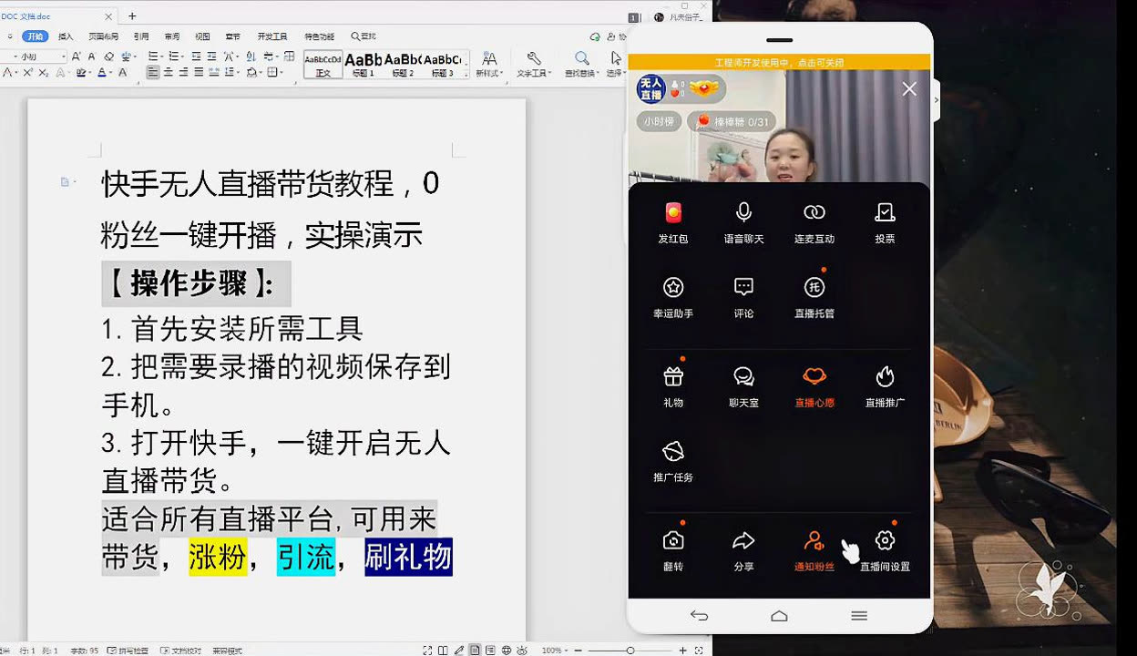Open the 投票 voting icon
Screen dimensions: 1137x656
(x=885, y=213)
